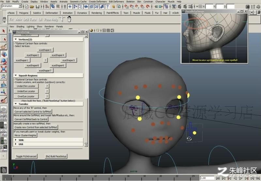Click the help button beside OverEye Locator
The height and width of the screenshot is (181, 261).
click(x=47, y=96)
